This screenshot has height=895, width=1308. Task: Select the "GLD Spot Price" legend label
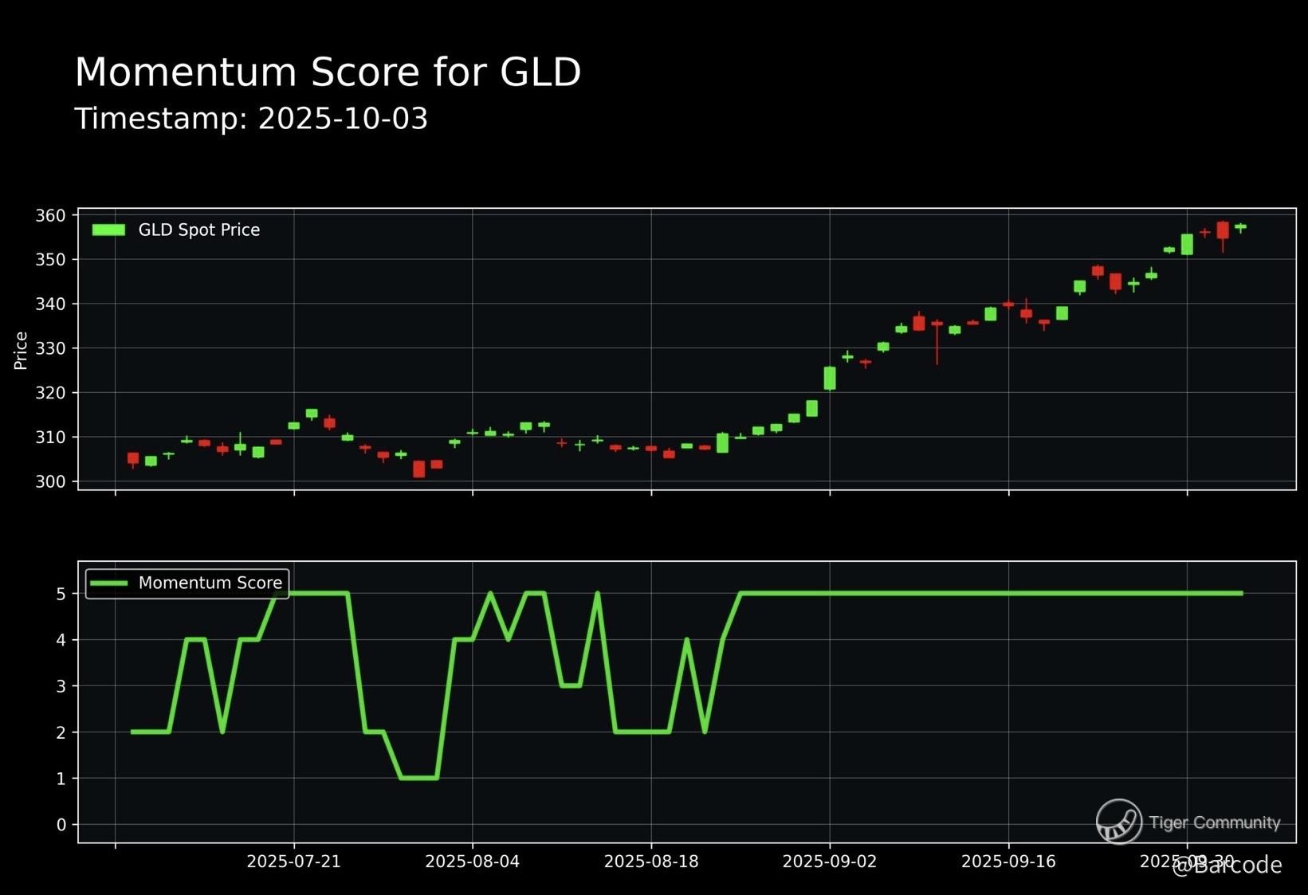pyautogui.click(x=199, y=230)
